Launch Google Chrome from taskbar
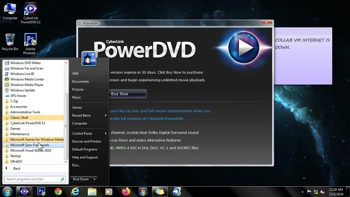The width and height of the screenshot is (350, 197). pyautogui.click(x=58, y=192)
